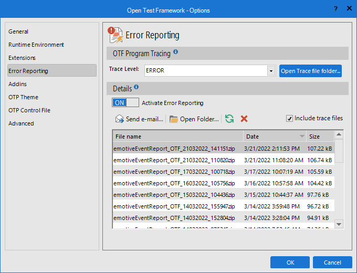The width and height of the screenshot is (357, 273).
Task: Select emotiveEventReport_OTF_14032022_155947.zip row
Action: click(x=224, y=206)
